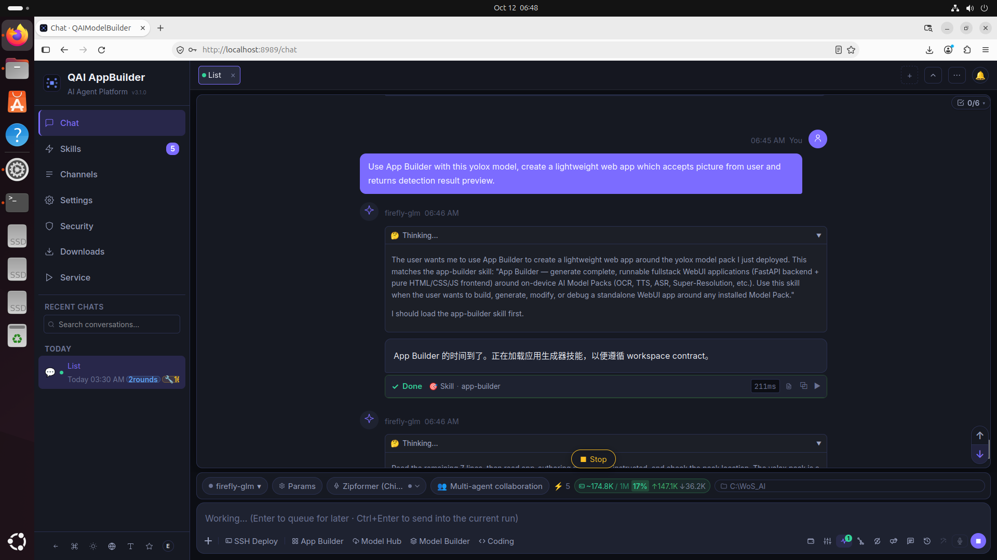Go to Skills in the sidebar

coord(112,149)
